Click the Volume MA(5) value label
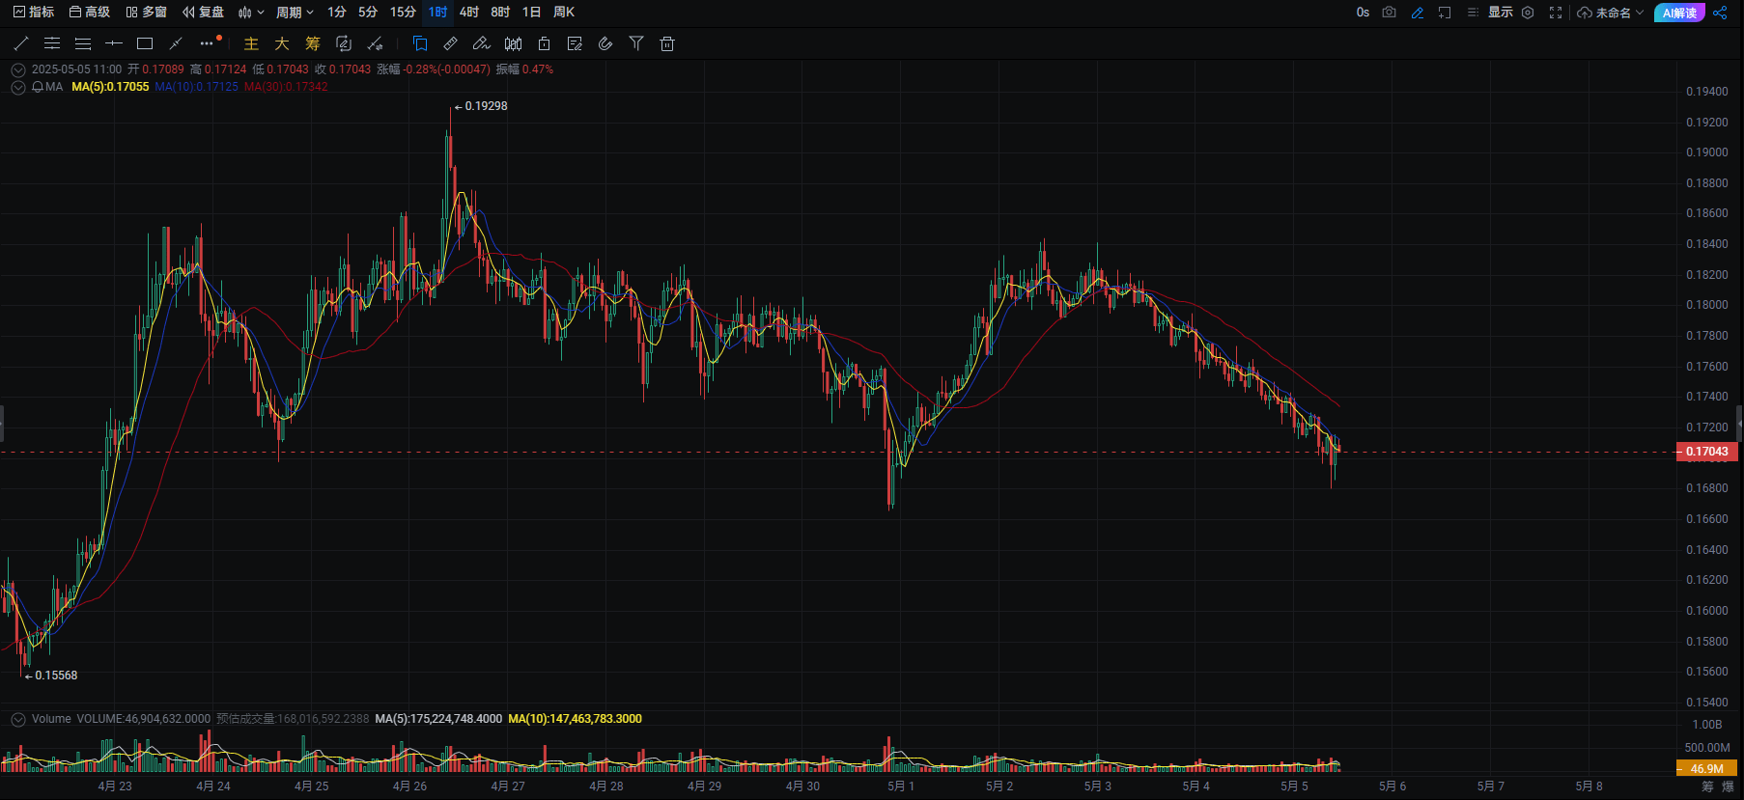 [x=438, y=719]
